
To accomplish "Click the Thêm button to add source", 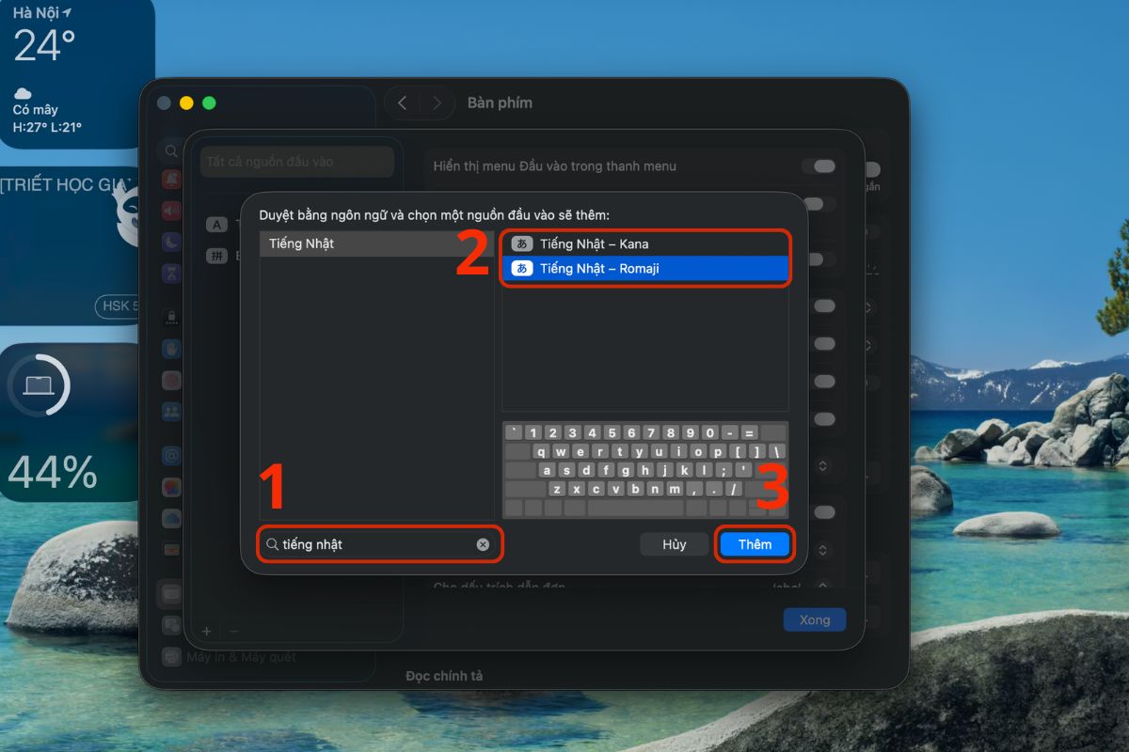I will (755, 544).
